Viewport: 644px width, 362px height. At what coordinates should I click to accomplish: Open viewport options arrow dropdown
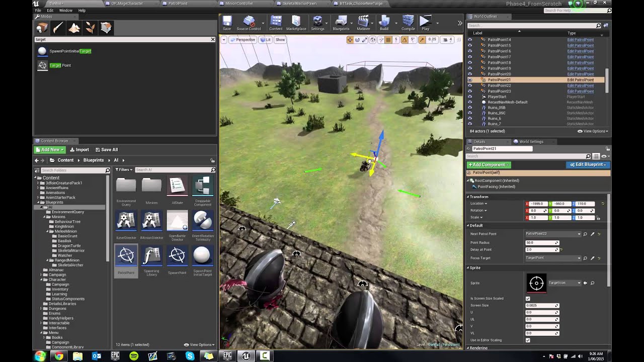point(224,40)
